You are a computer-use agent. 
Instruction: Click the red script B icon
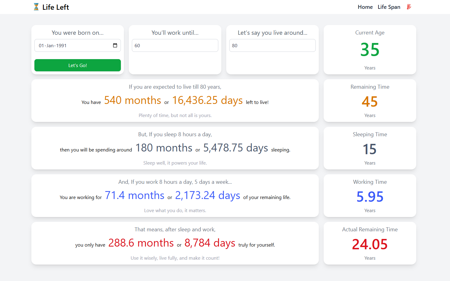coord(409,7)
